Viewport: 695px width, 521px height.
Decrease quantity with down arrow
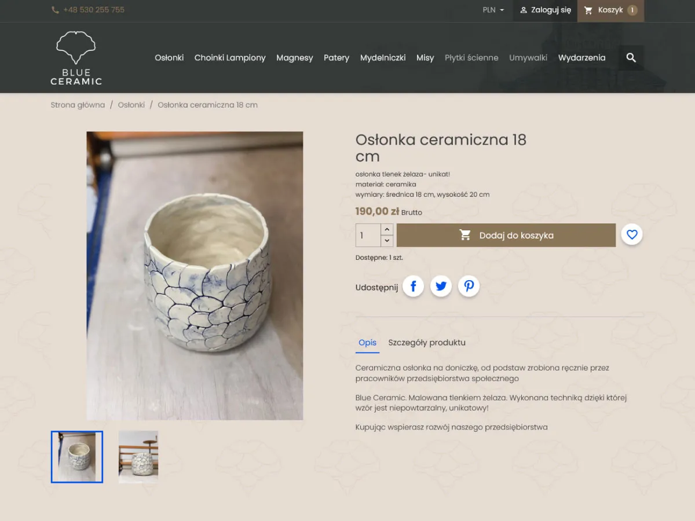(x=387, y=241)
